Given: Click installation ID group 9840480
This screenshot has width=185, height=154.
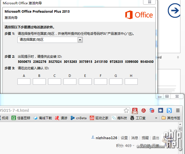Looking at the screenshot, I should [x=147, y=62].
